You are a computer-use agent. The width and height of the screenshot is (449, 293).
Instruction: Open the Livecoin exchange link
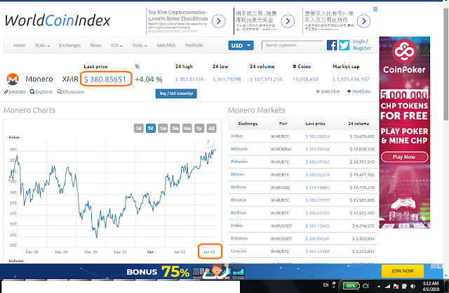point(239,251)
